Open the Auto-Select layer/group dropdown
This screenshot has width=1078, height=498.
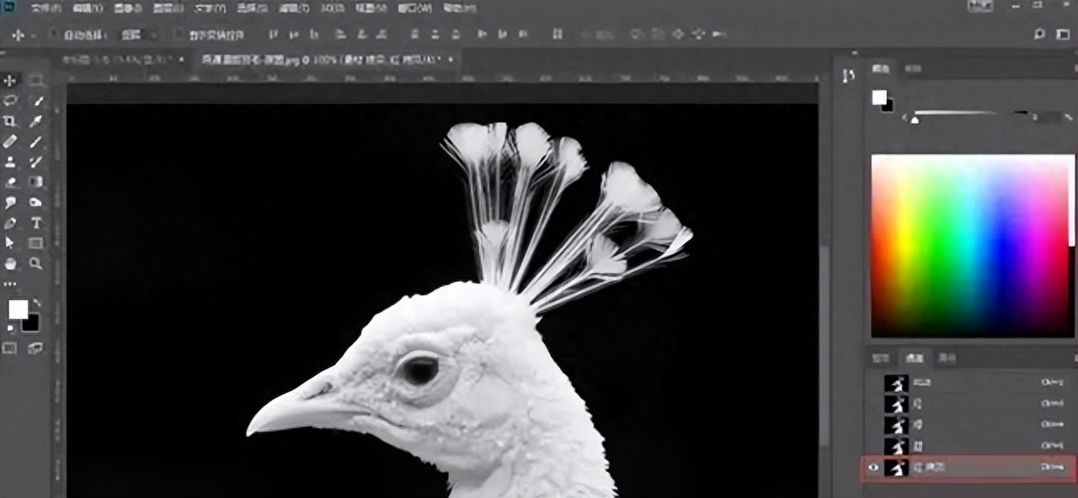[x=139, y=34]
